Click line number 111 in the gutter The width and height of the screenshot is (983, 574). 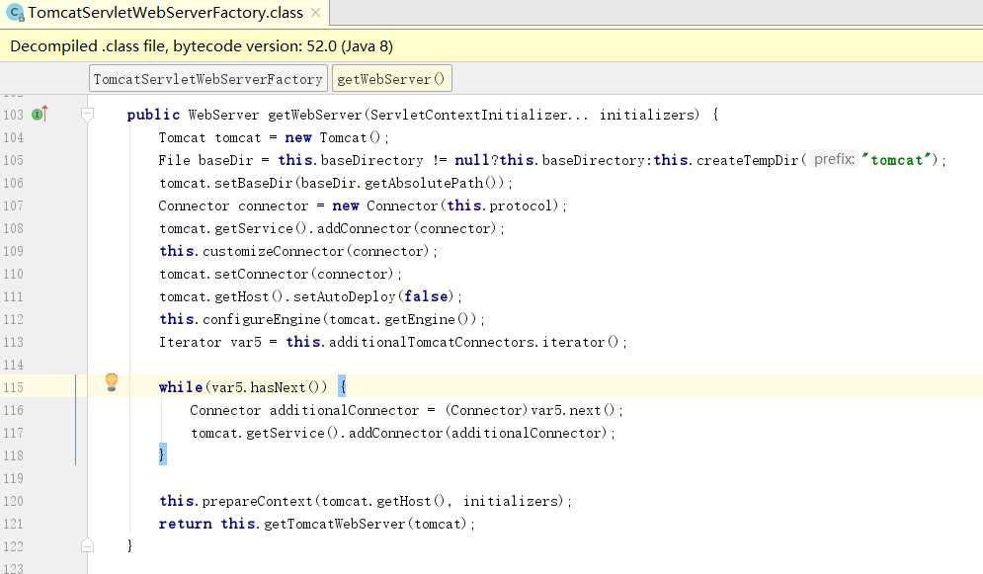13,297
